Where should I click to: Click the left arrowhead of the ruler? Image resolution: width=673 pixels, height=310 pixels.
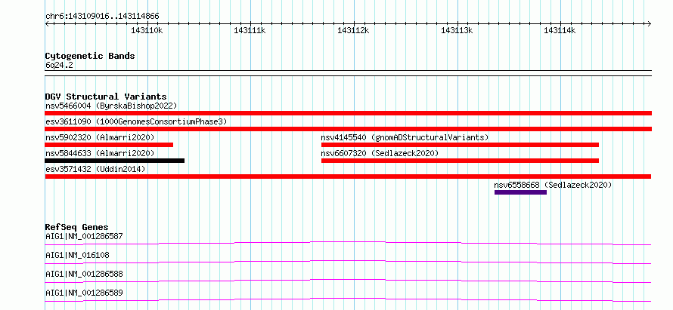tap(47, 23)
